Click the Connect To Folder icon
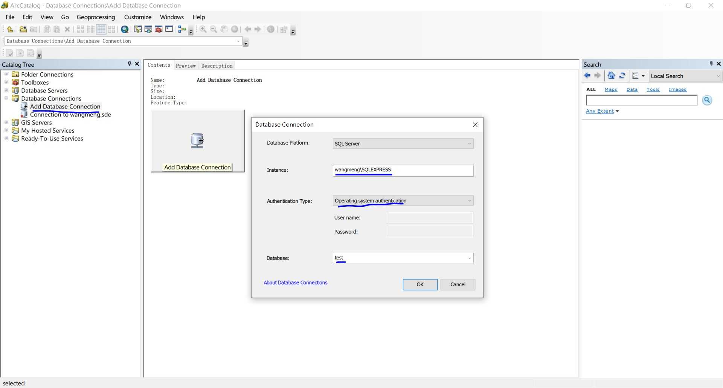723x388 pixels. pyautogui.click(x=23, y=29)
